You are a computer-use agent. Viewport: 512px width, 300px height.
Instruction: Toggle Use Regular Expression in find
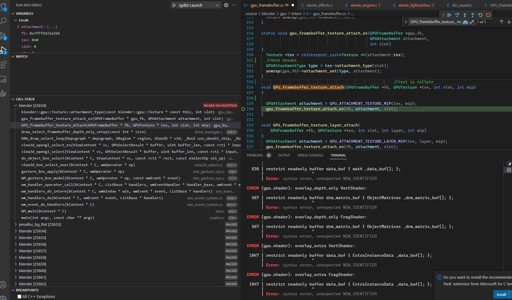[472, 22]
